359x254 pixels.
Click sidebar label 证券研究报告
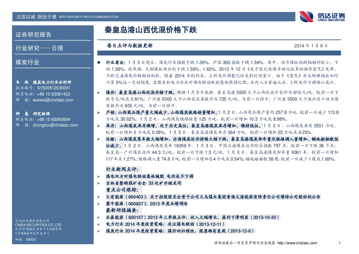coord(34,35)
